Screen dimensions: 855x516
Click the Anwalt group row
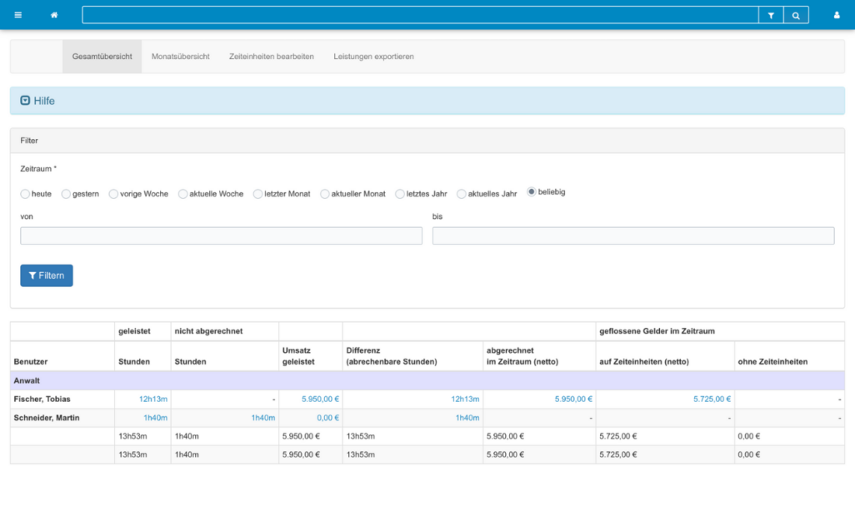tap(427, 380)
